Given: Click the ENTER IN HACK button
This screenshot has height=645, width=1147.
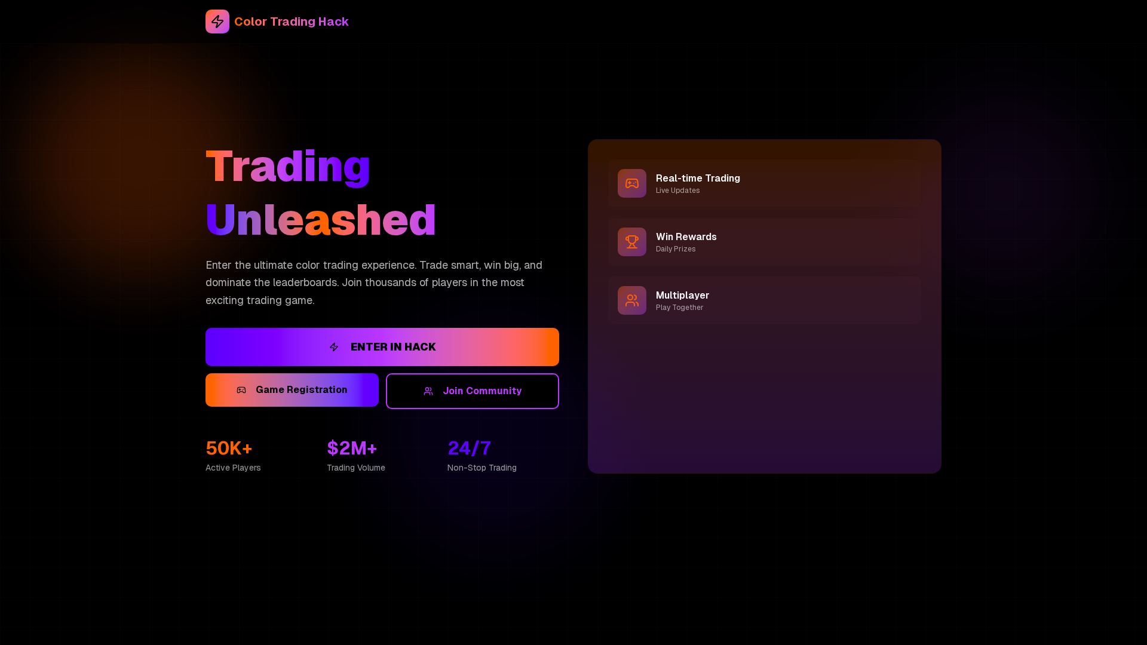Looking at the screenshot, I should [x=382, y=346].
